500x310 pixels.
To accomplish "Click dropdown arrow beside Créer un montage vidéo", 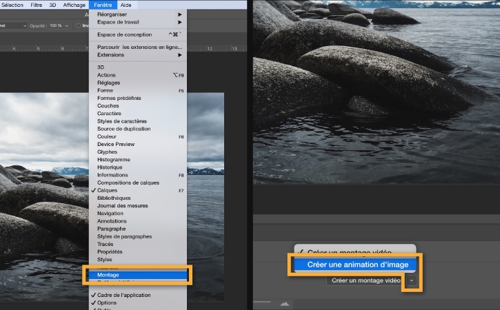I will [412, 280].
